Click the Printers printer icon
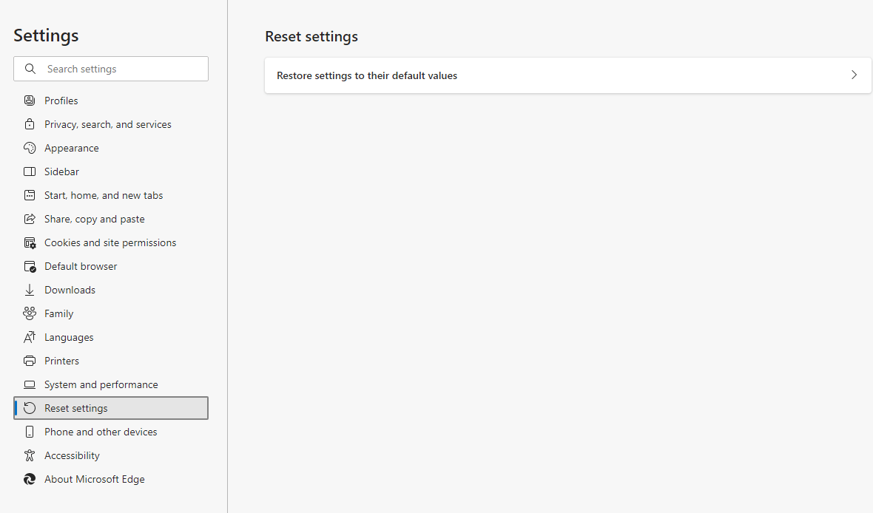This screenshot has height=513, width=873. click(30, 361)
